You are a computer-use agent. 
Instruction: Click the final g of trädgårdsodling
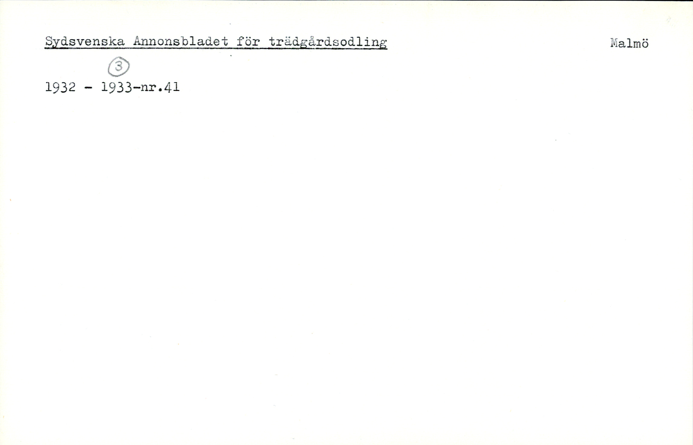click(x=383, y=43)
